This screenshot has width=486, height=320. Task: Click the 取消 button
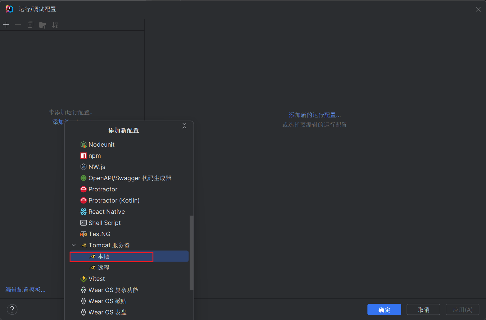[423, 310]
